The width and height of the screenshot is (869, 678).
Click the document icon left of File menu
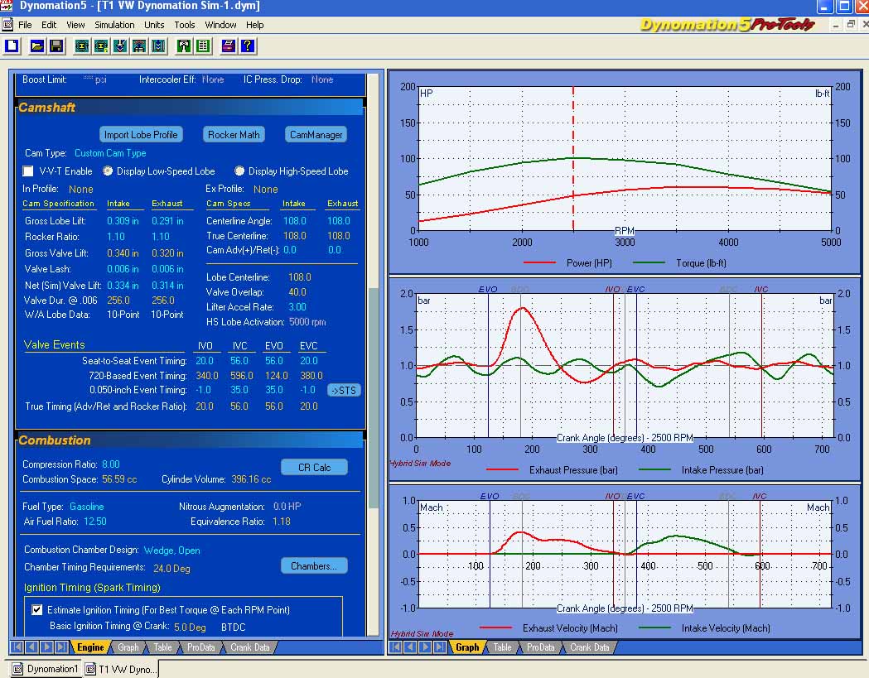(x=7, y=25)
